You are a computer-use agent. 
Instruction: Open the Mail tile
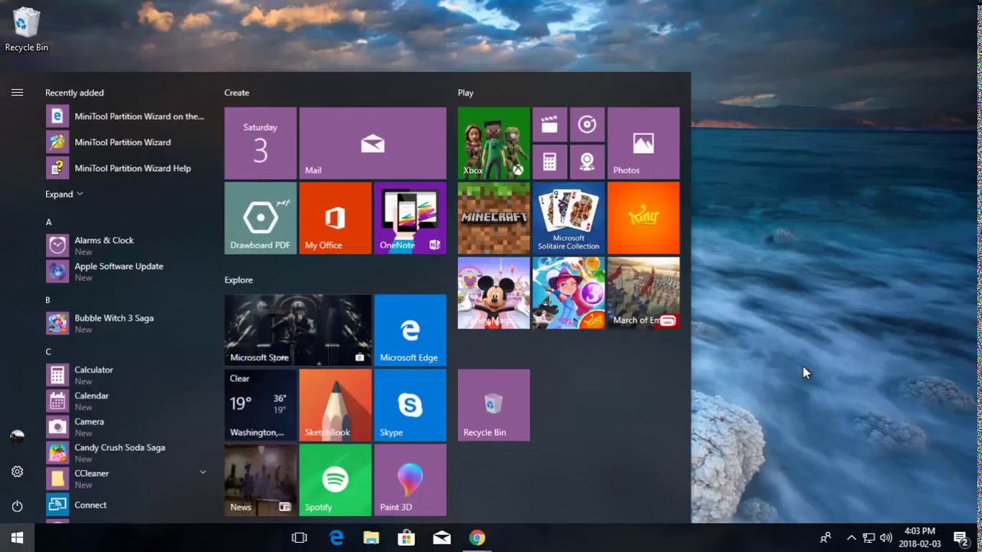coord(373,143)
